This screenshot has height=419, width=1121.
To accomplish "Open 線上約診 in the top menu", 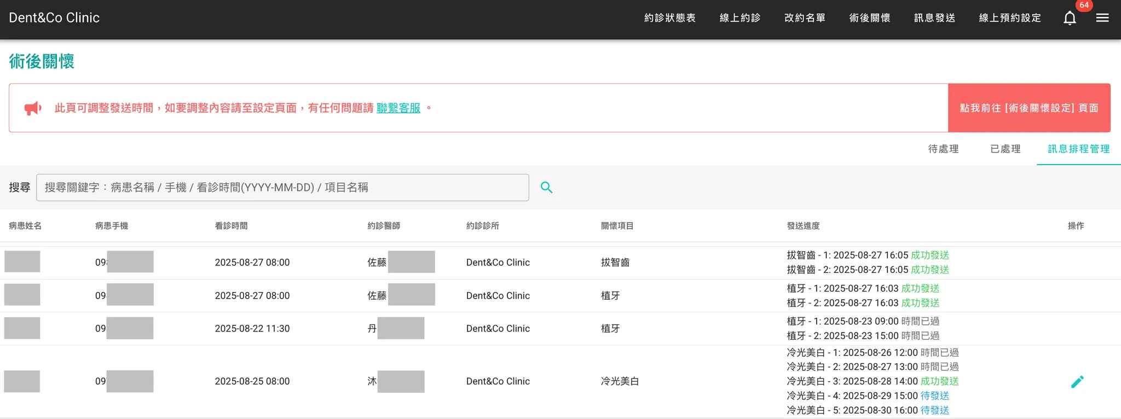I will [x=739, y=18].
